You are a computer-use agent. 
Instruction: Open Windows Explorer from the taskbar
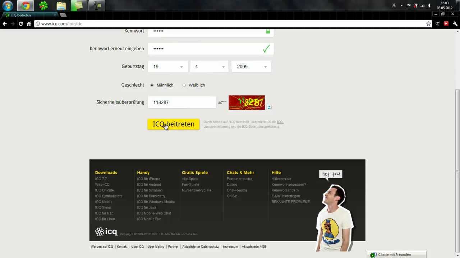pos(61,5)
